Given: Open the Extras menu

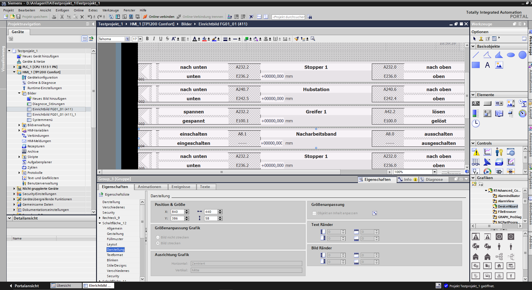Looking at the screenshot, I should point(93,10).
